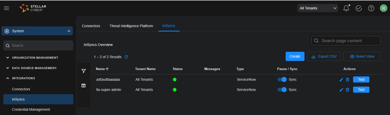Pause sync for tlu-super-admin
This screenshot has width=390, height=115.
pos(282,90)
